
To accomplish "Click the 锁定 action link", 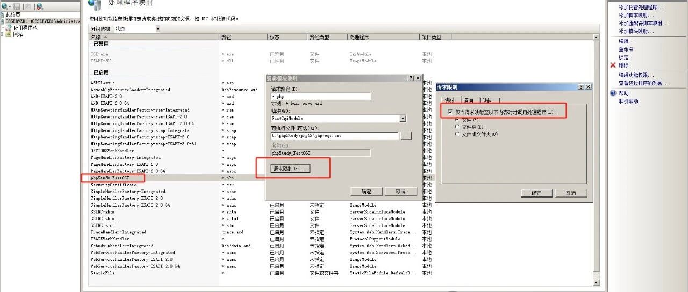I will [x=623, y=57].
